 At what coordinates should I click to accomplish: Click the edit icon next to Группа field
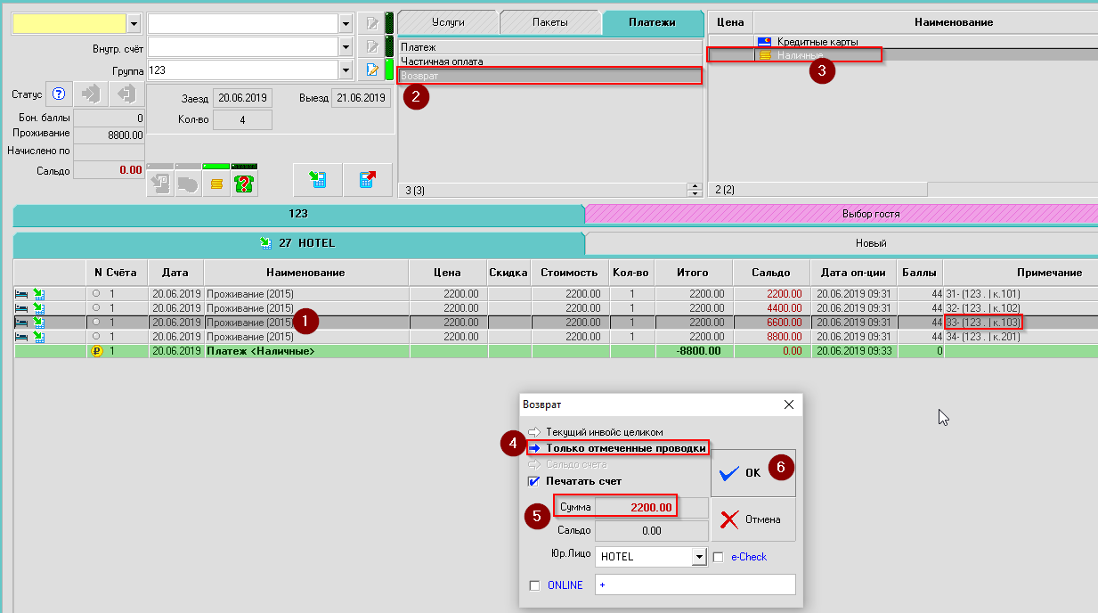coord(373,69)
